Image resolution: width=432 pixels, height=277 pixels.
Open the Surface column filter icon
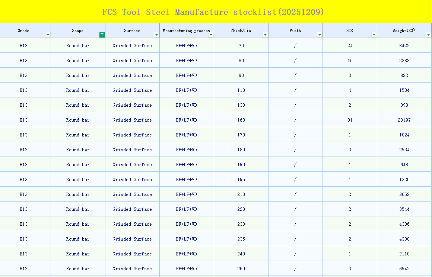coord(156,35)
